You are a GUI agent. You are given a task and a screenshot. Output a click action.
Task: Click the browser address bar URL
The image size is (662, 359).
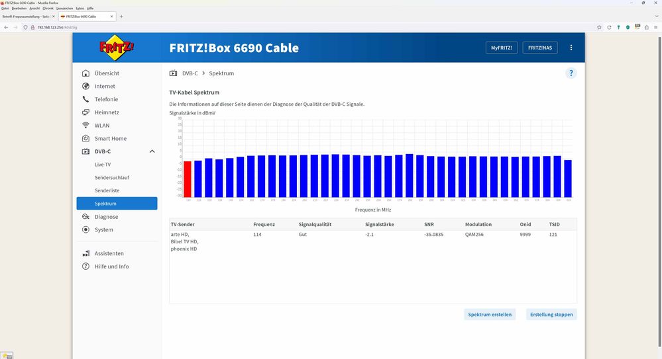coord(57,27)
